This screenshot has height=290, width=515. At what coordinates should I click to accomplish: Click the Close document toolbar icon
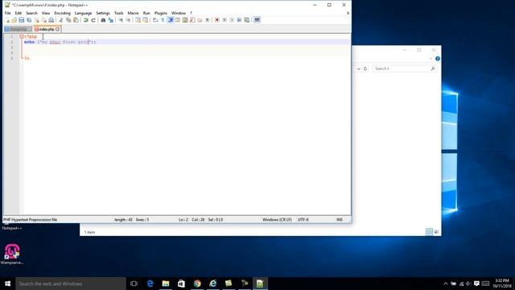[x=36, y=20]
